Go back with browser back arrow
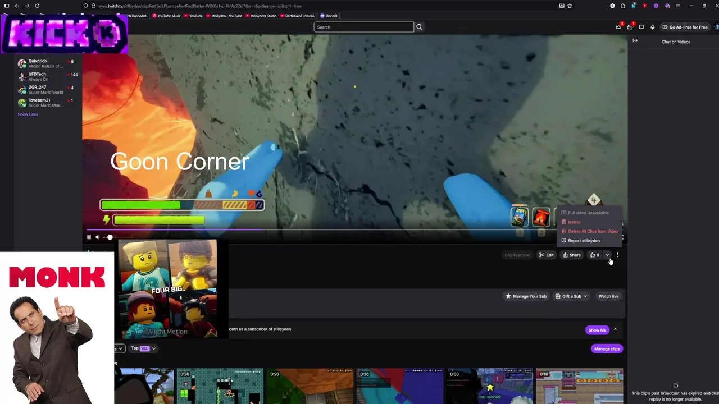Image resolution: width=719 pixels, height=404 pixels. point(17,6)
